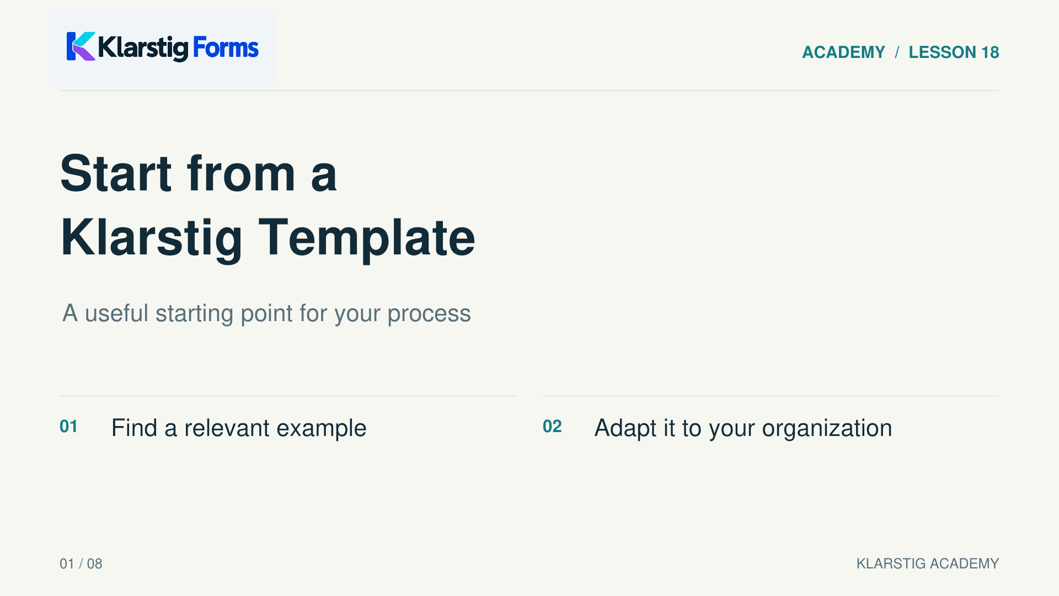The width and height of the screenshot is (1059, 596).
Task: Click 'Adapt it to your organization' item
Action: (743, 428)
